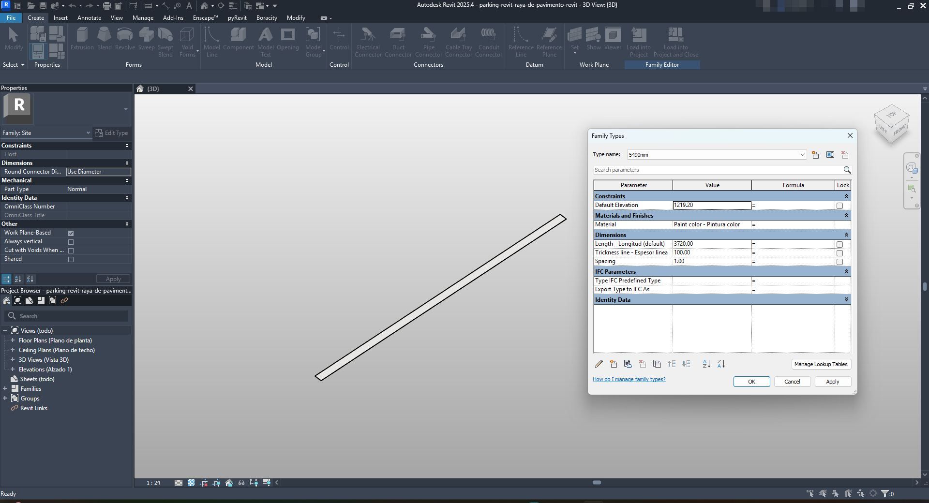Enable the Always vertical checkbox
Image resolution: width=929 pixels, height=503 pixels.
tap(71, 242)
